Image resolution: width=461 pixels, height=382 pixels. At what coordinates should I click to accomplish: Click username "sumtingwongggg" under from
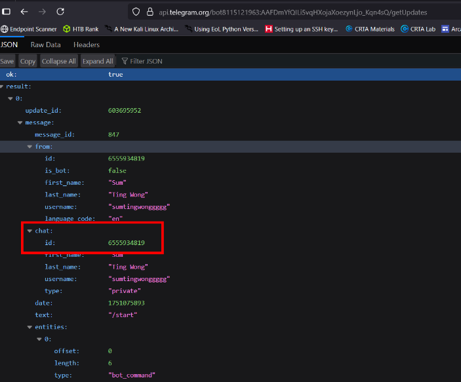click(x=139, y=207)
